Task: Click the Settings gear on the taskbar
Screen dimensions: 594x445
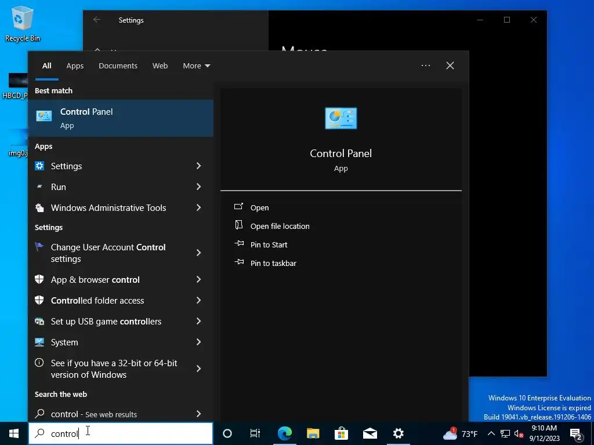Action: (398, 433)
